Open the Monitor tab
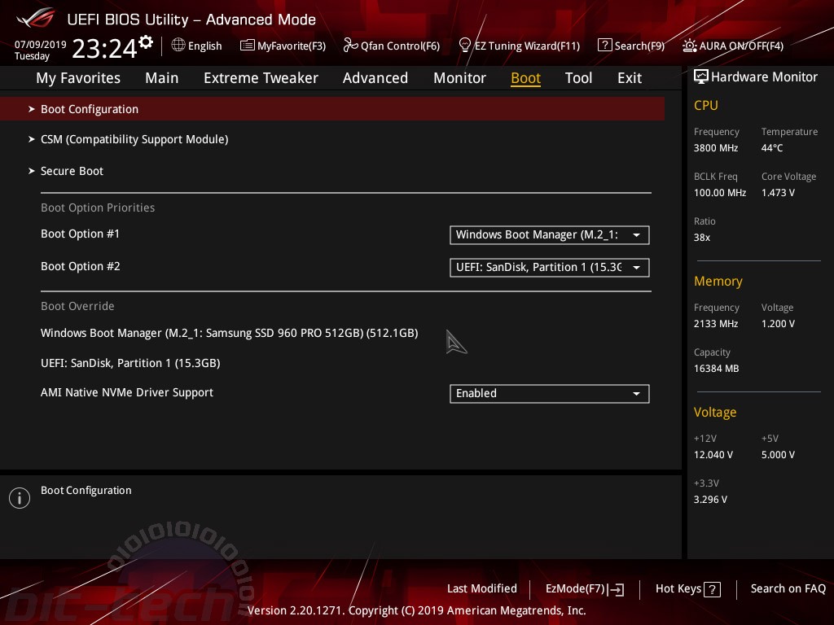834x625 pixels. pyautogui.click(x=459, y=78)
